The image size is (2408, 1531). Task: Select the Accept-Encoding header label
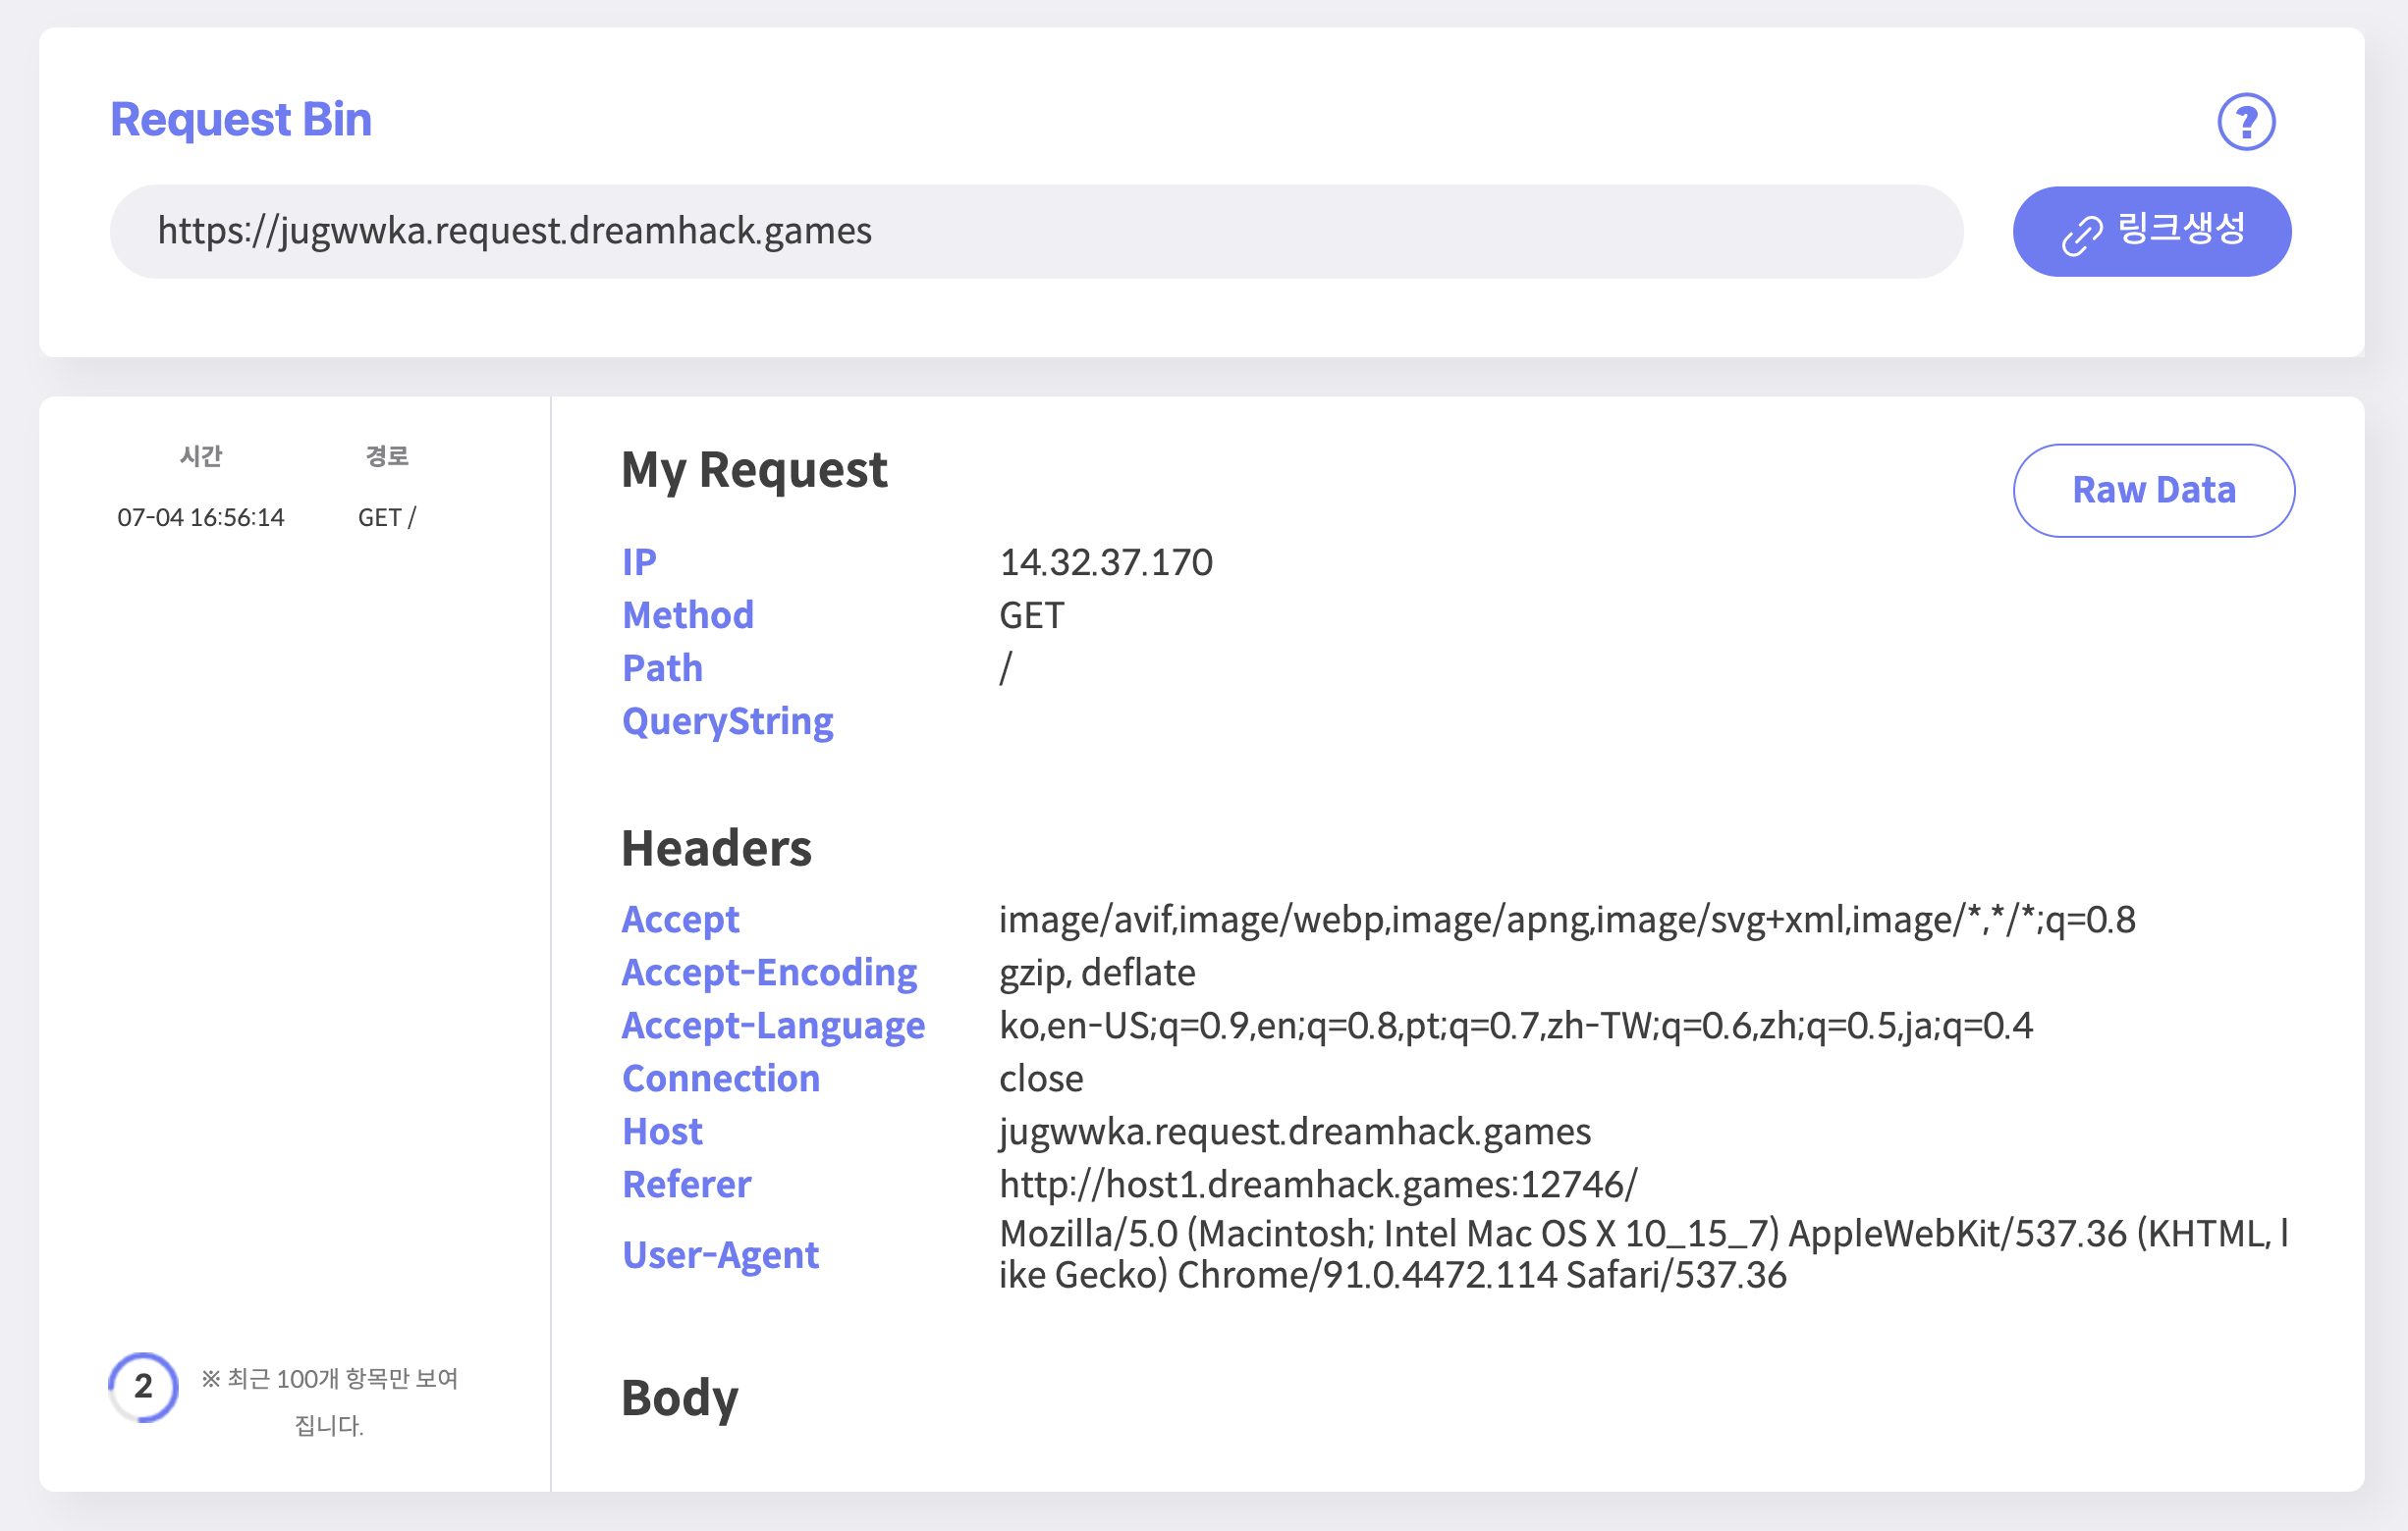click(769, 972)
